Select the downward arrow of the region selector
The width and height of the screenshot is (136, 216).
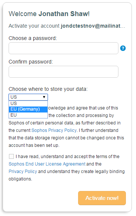[44, 97]
